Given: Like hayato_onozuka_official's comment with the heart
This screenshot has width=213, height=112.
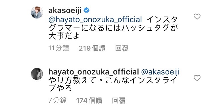Looking at the screenshot, I should pyautogui.click(x=197, y=78).
